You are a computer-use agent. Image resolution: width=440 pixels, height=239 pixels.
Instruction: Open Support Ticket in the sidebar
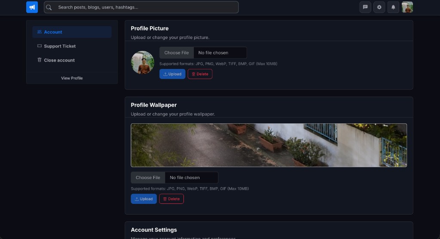tap(72, 46)
